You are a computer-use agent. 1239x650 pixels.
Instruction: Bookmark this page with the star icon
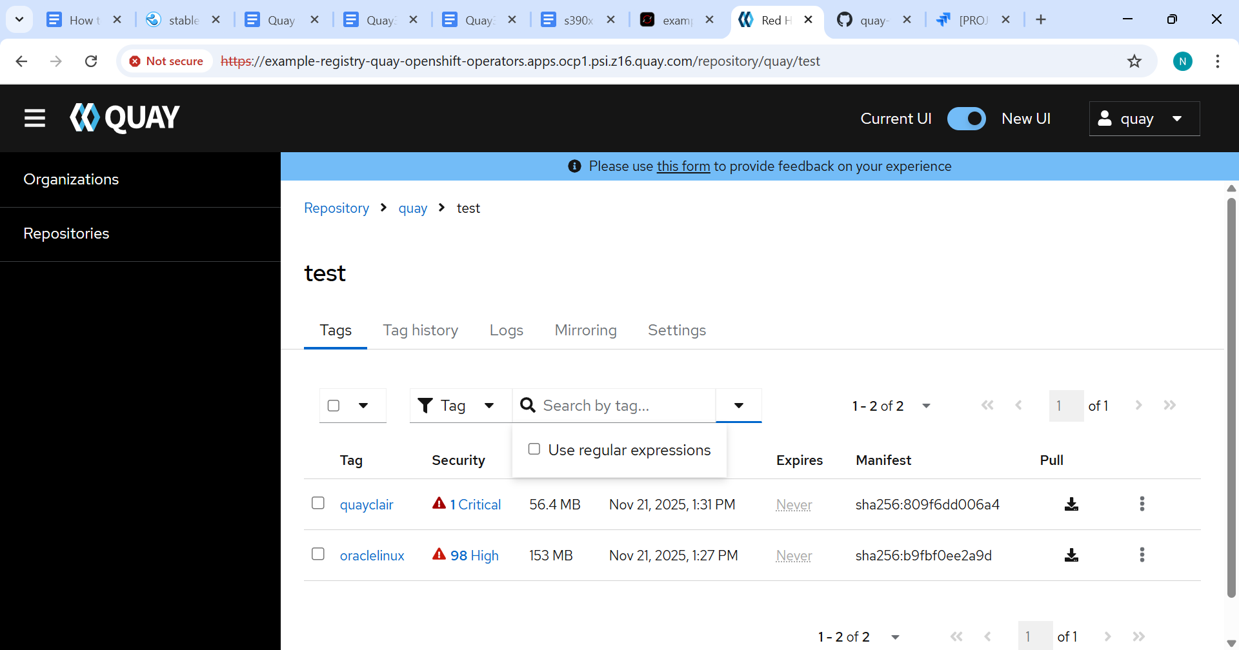(1134, 61)
